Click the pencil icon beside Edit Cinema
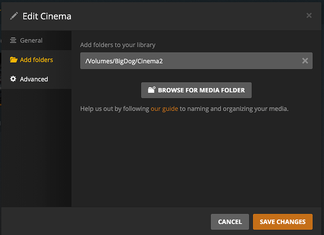Image resolution: width=324 pixels, height=235 pixels. click(x=14, y=16)
